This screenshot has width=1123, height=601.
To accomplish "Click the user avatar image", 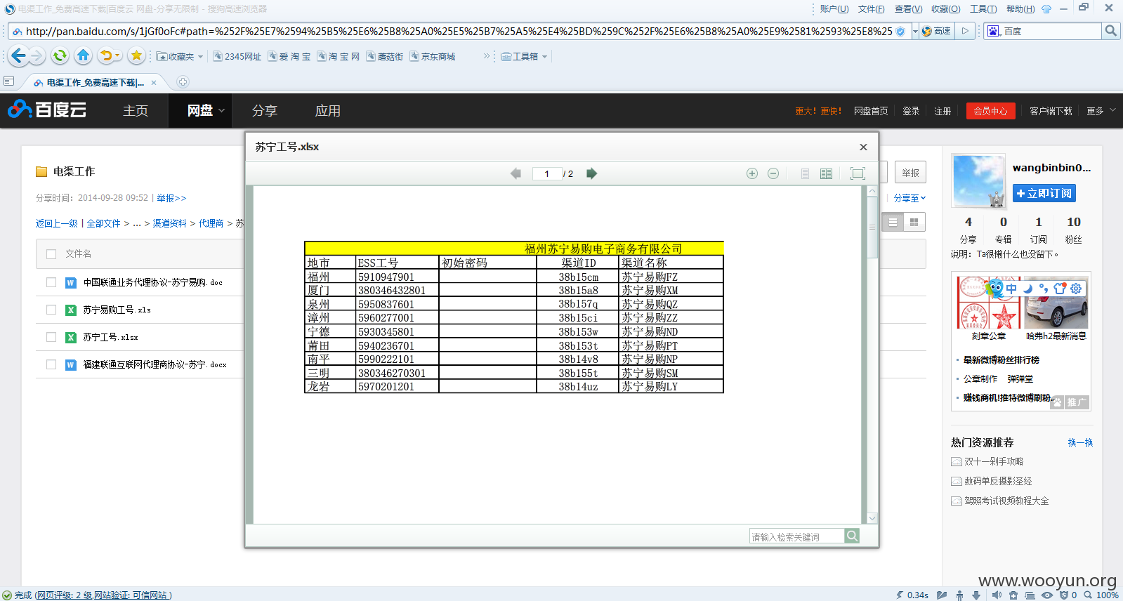I will 978,180.
